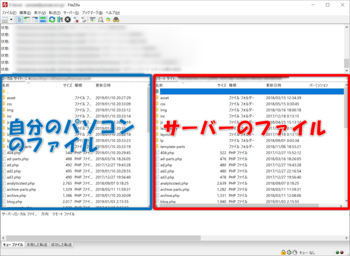Click the disconnect from server icon
350x256 pixels.
click(x=76, y=19)
